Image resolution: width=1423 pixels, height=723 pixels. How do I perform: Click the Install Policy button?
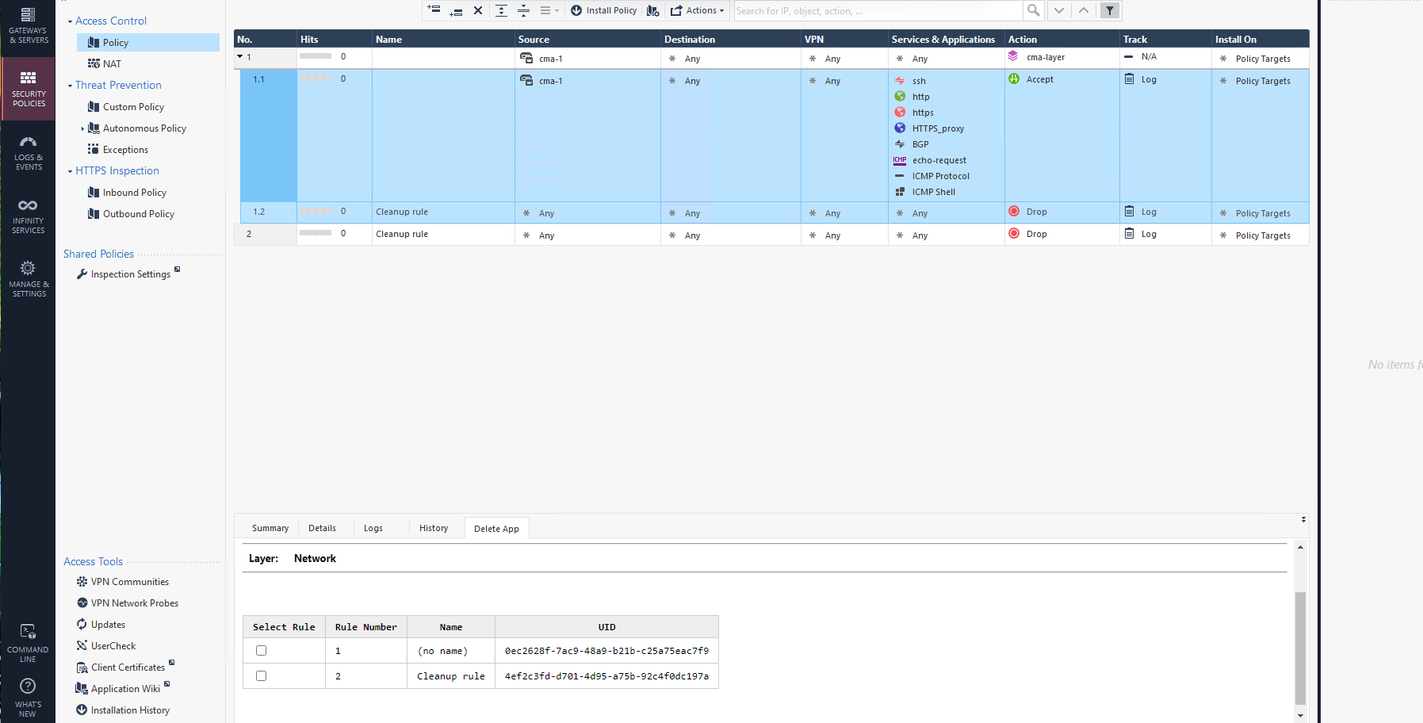pyautogui.click(x=603, y=10)
